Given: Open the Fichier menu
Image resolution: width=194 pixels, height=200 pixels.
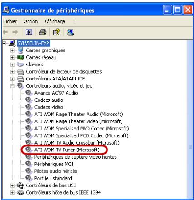Looking at the screenshot, I should pos(10,21).
